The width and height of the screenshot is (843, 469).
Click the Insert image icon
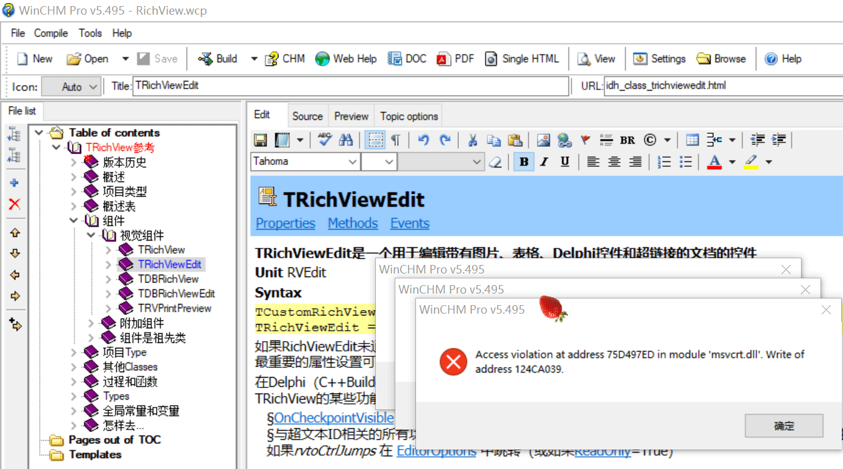543,141
